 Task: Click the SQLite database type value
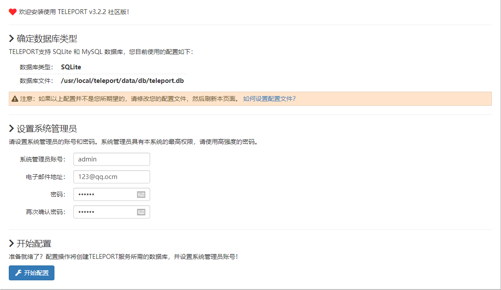71,67
